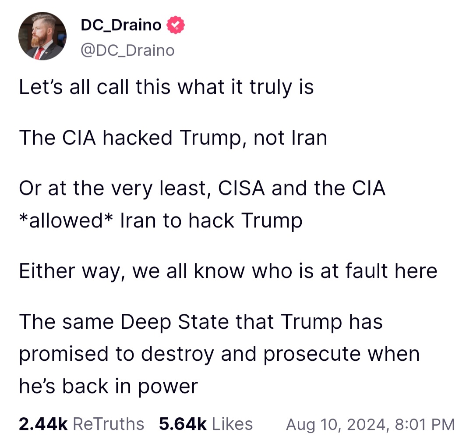Viewport: 473px width, 444px height.
Task: Click the word 'Iran' after 'not' in post
Action: coord(309,138)
